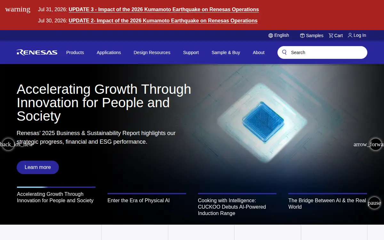Click the Renesas logo

[37, 52]
